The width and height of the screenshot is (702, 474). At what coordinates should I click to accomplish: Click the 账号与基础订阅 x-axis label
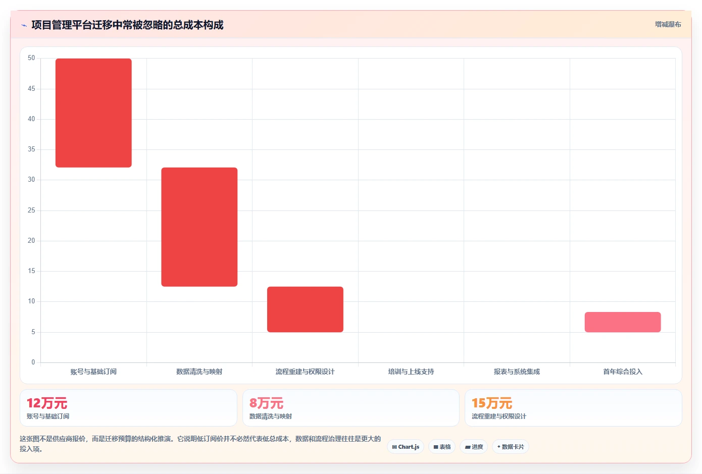click(x=93, y=372)
